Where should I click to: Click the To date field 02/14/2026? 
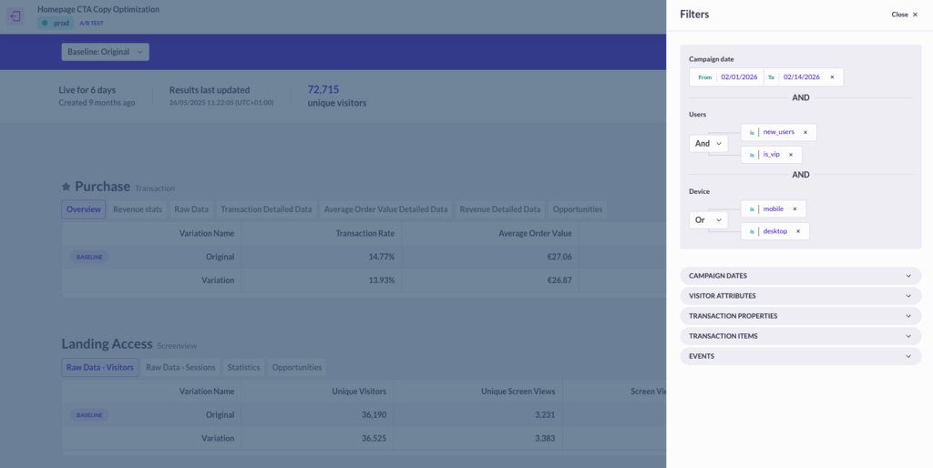(x=802, y=77)
